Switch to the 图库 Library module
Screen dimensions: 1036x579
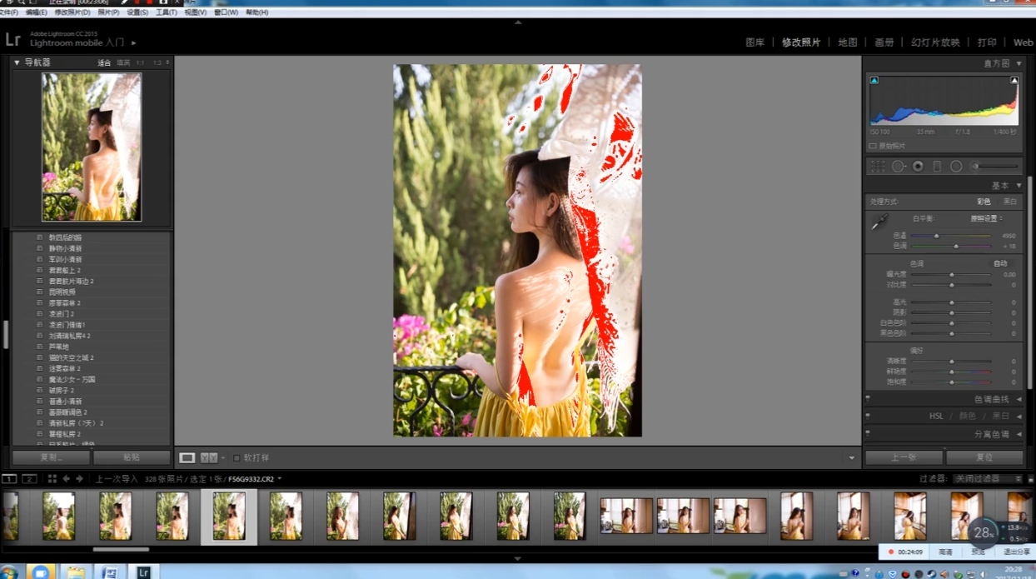pyautogui.click(x=755, y=42)
